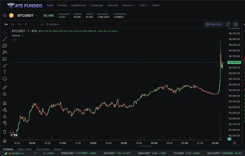
Task: Select the 1H timeframe option
Action: [x=19, y=24]
